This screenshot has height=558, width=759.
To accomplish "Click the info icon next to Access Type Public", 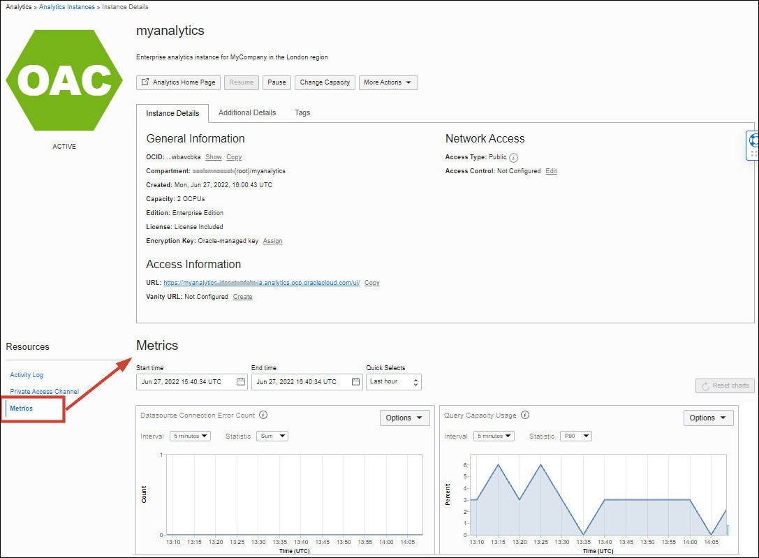I will click(513, 157).
